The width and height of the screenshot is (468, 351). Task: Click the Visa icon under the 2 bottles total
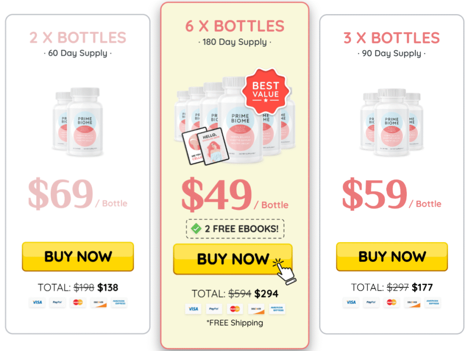[x=37, y=302]
